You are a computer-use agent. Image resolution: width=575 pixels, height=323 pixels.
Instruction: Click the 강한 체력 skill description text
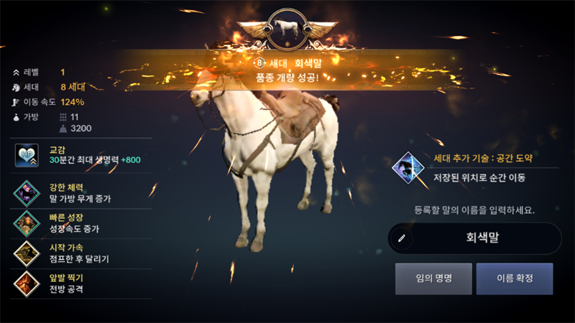80,199
